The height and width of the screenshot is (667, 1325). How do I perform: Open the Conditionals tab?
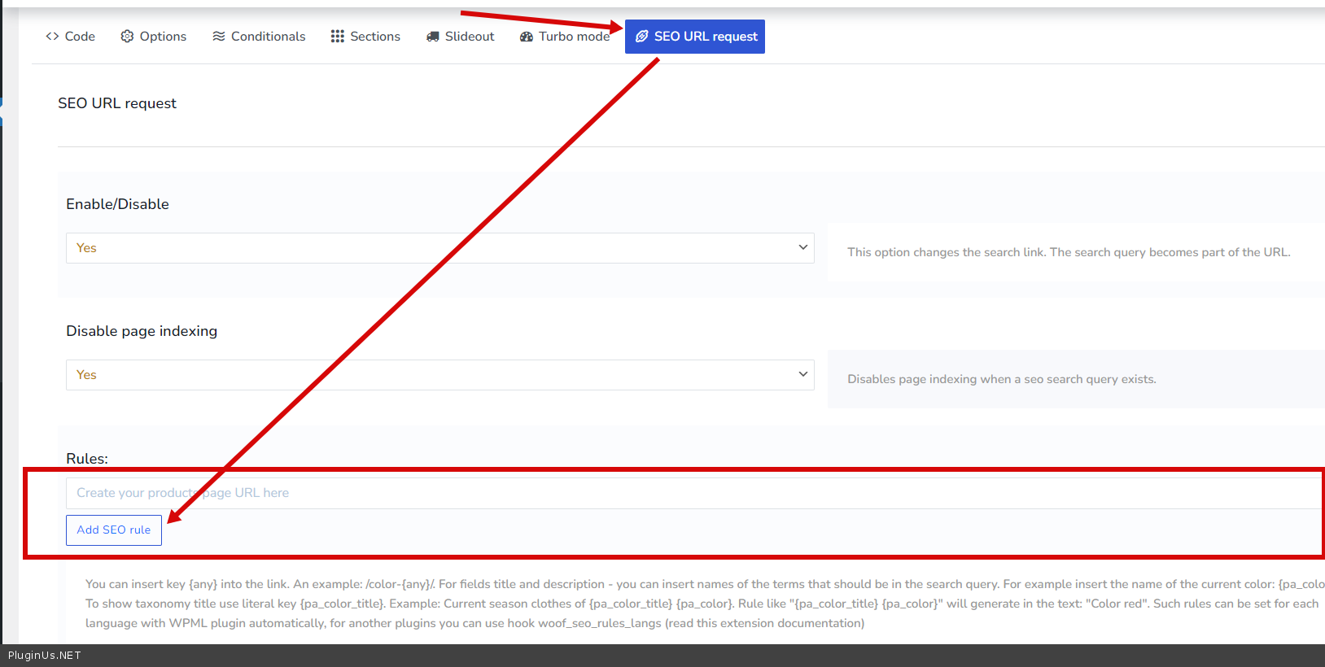[x=268, y=37]
